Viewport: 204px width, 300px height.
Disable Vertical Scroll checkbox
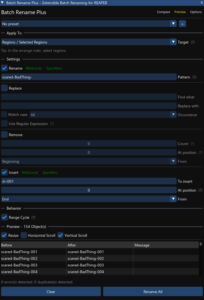click(60, 235)
